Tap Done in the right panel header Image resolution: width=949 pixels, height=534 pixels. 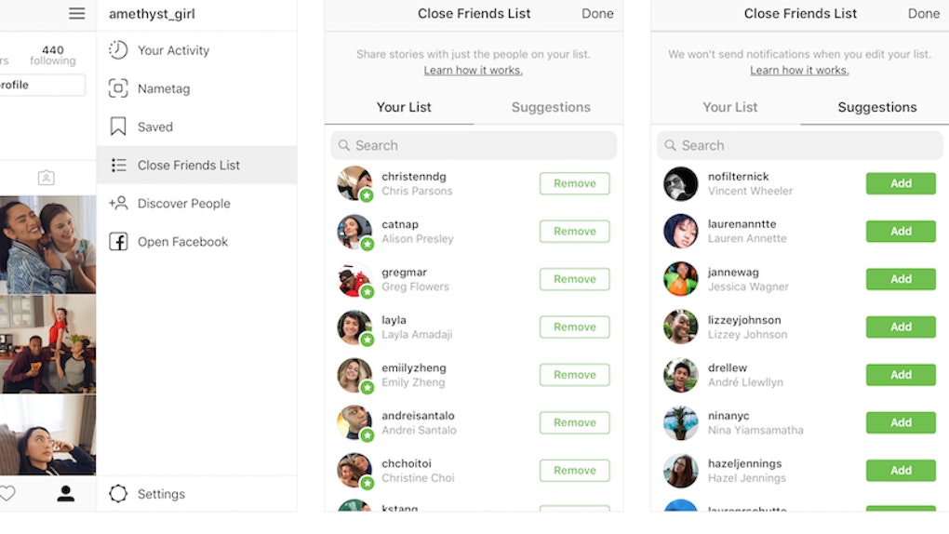pyautogui.click(x=924, y=13)
